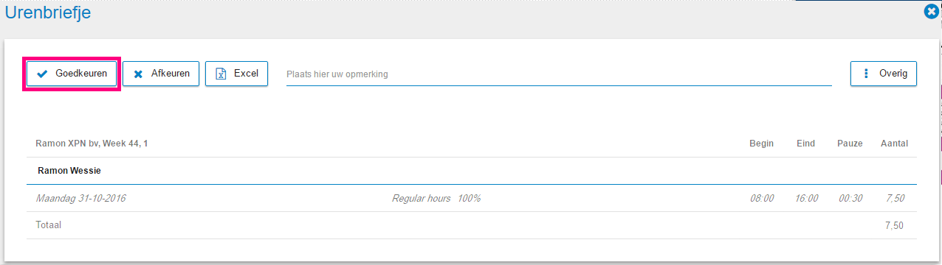Export timesheet via Excel button

pyautogui.click(x=236, y=74)
